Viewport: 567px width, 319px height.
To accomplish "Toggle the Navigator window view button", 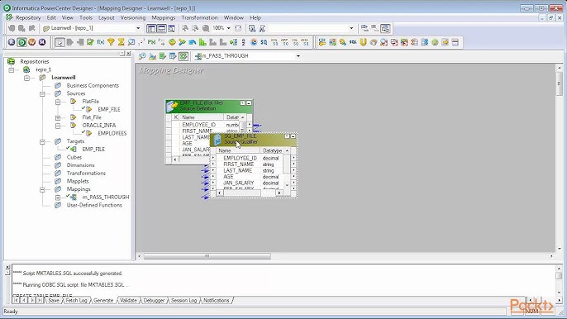I will 151,28.
